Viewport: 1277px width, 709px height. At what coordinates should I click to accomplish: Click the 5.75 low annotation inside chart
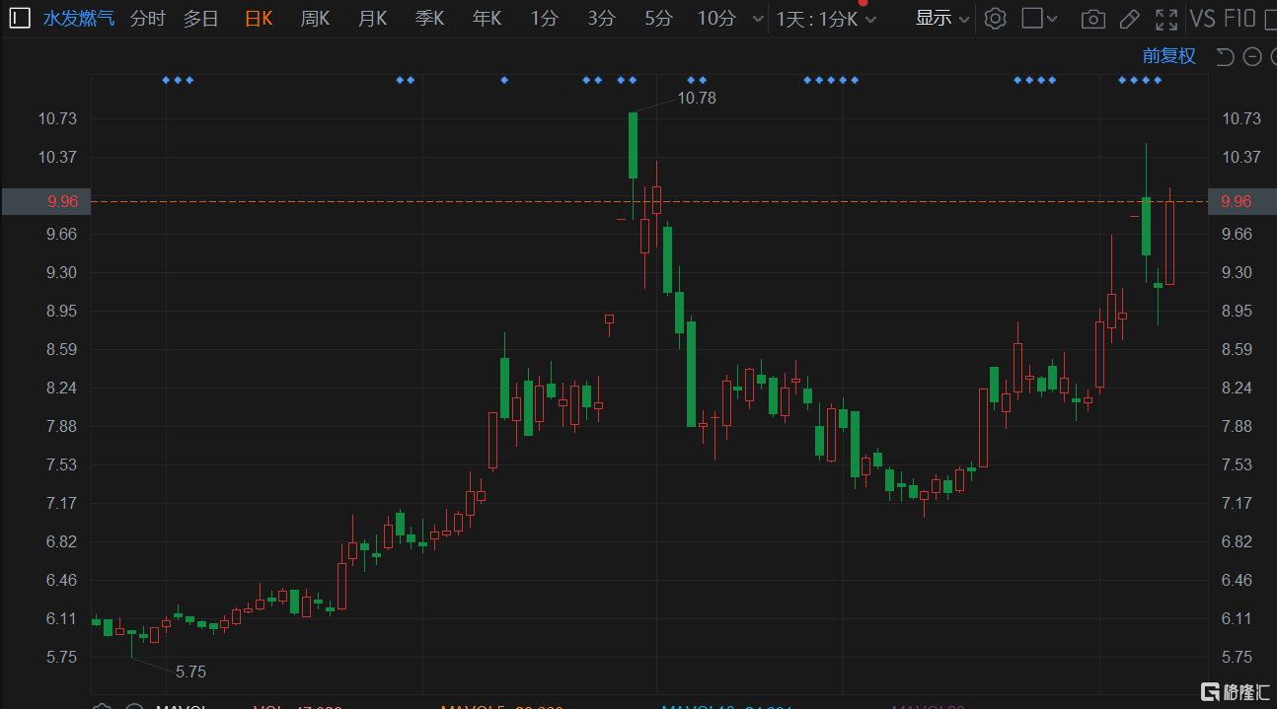[x=190, y=672]
